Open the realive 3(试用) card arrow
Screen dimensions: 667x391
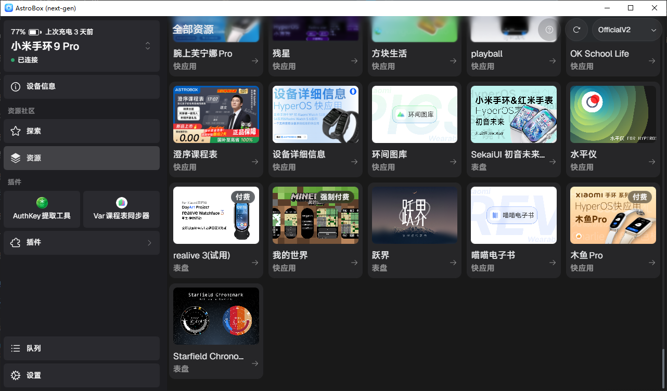255,263
